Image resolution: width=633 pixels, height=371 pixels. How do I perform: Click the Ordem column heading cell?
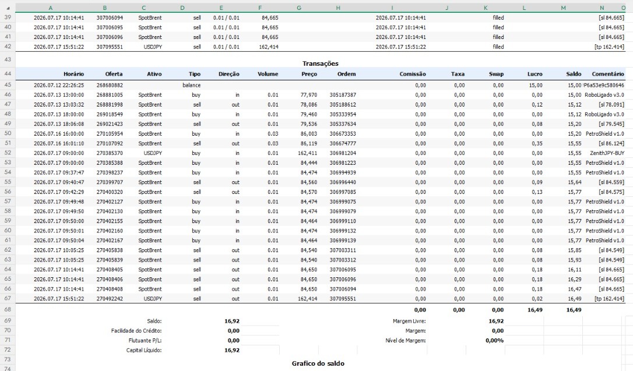(x=346, y=74)
